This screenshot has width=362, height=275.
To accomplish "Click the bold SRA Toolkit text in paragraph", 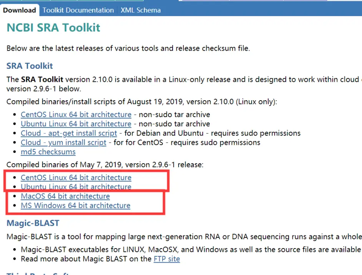I will (42, 80).
